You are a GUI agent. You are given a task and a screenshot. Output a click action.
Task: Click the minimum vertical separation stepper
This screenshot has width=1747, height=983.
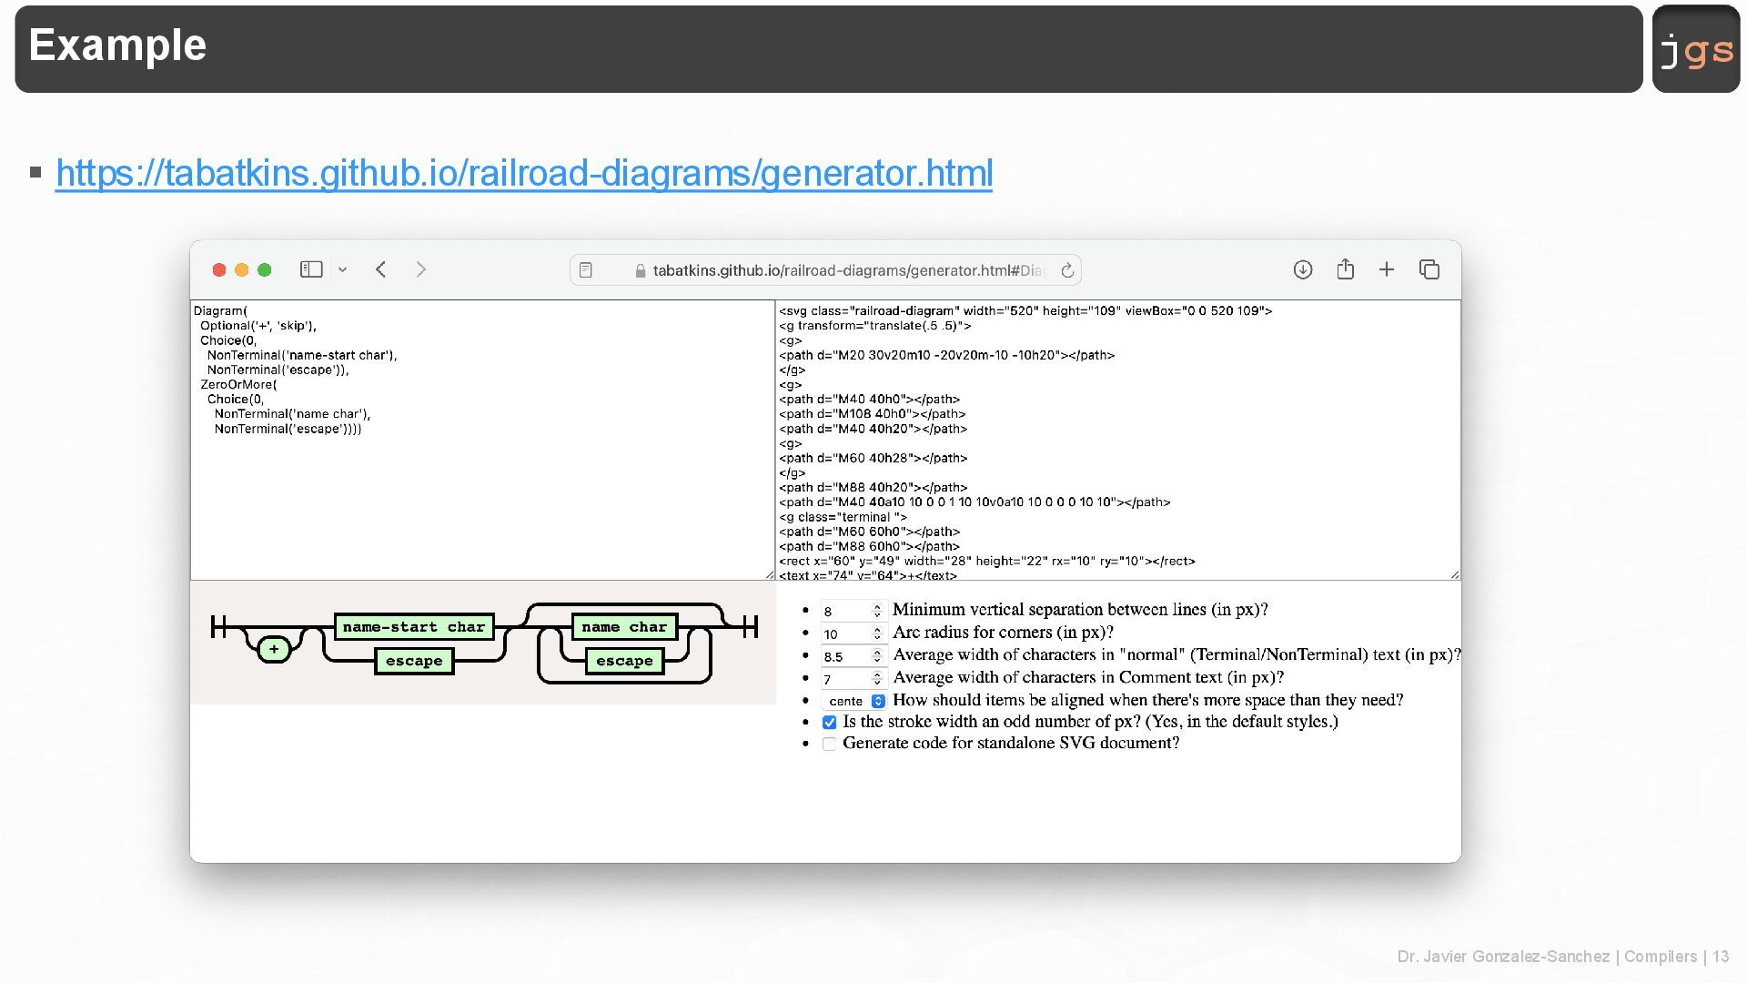click(877, 611)
